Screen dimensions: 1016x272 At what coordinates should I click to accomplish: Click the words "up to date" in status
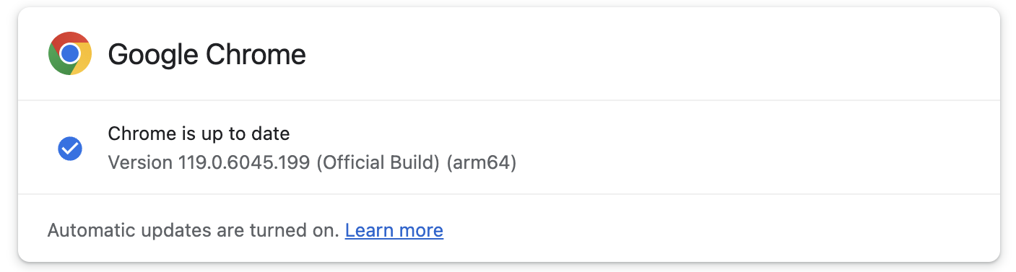pyautogui.click(x=254, y=133)
